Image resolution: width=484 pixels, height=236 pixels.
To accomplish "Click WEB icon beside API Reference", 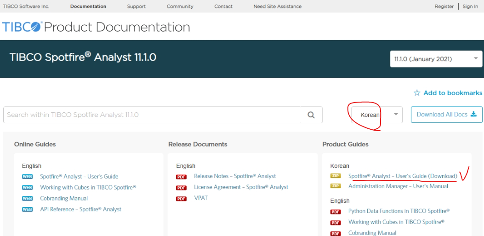I will 27,209.
